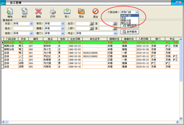Choose 城南分店 from store dropdown list
This screenshot has width=184, height=125.
point(130,20)
